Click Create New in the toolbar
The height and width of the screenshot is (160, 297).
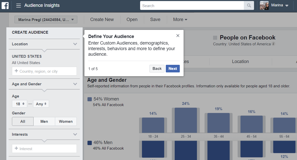coord(102,19)
